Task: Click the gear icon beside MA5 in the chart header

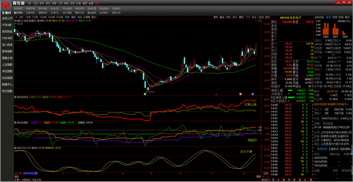Action: (x=38, y=21)
